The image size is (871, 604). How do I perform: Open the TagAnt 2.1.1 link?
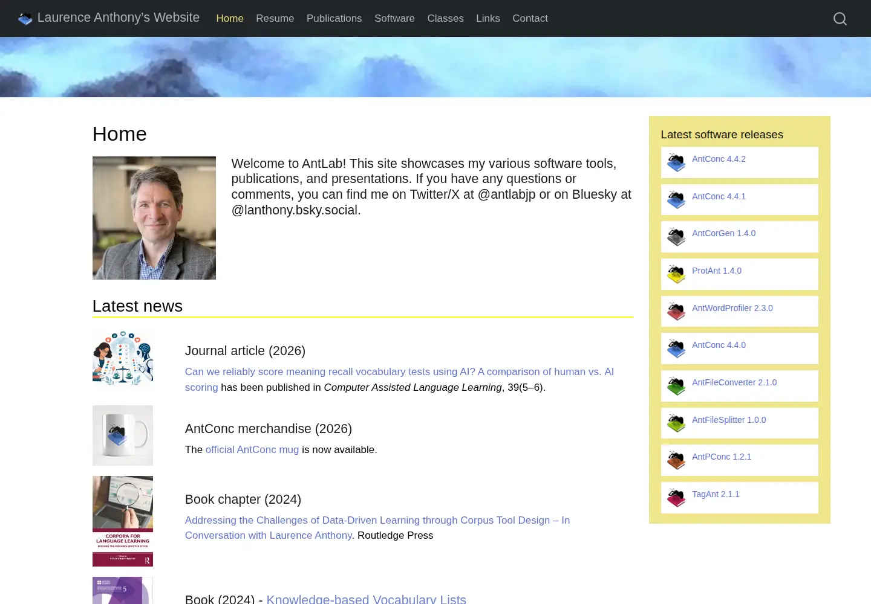pos(716,494)
